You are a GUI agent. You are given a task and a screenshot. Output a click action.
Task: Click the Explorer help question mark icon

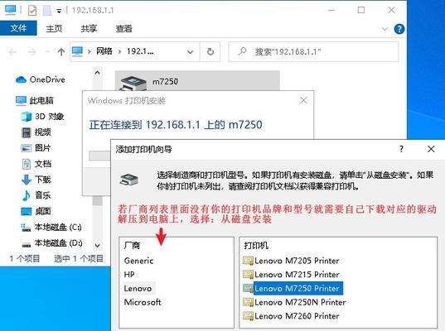point(399,29)
